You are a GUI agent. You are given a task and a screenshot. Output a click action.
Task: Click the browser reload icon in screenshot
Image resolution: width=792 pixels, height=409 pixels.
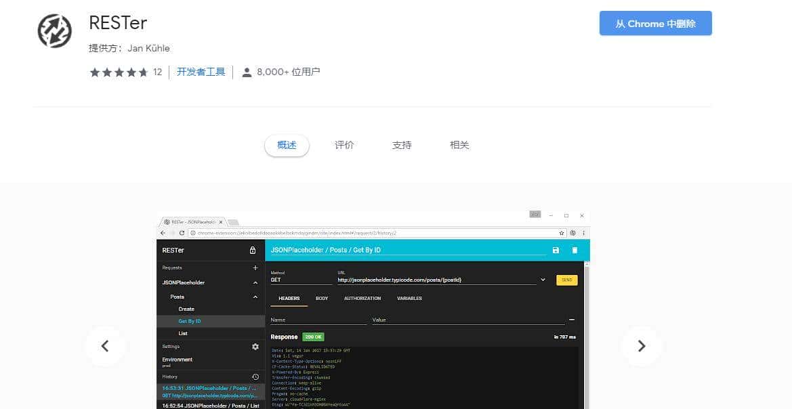point(182,233)
